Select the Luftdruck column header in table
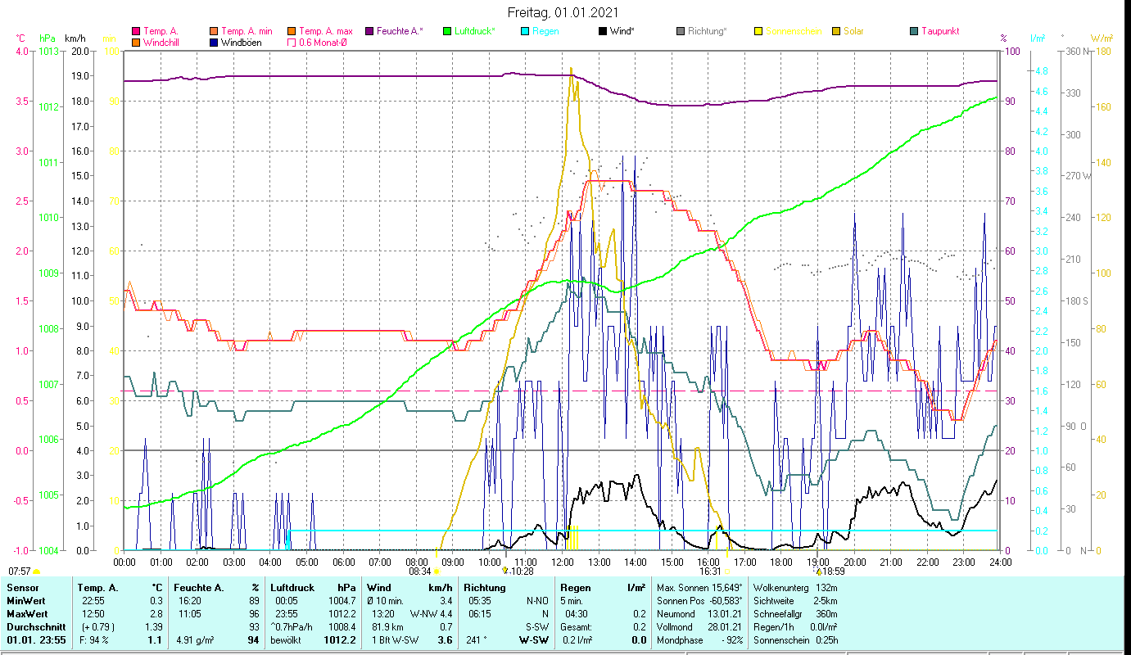The width and height of the screenshot is (1131, 655). [291, 587]
